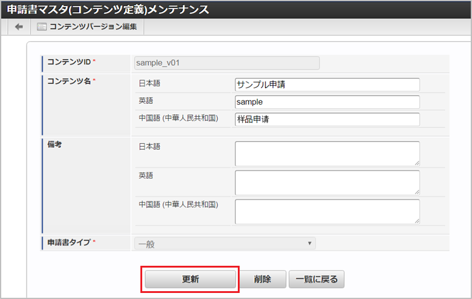This screenshot has width=472, height=299.
Task: Click the コンテンツ名 row label
Action: [69, 81]
